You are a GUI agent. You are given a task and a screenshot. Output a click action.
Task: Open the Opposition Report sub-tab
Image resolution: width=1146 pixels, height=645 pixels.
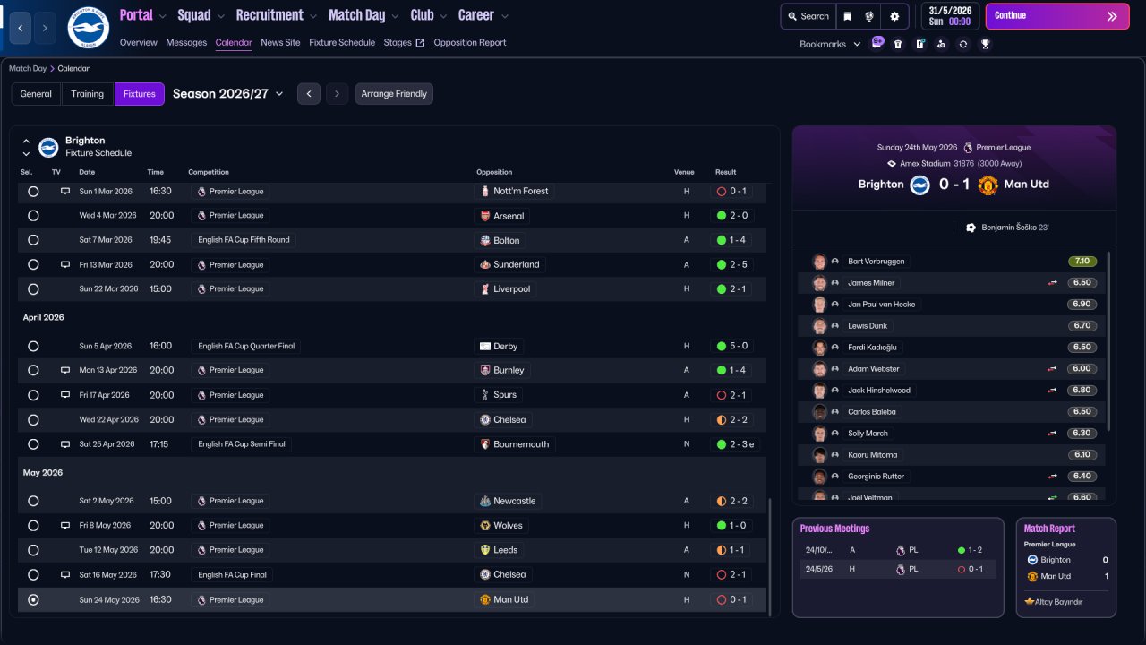470,42
